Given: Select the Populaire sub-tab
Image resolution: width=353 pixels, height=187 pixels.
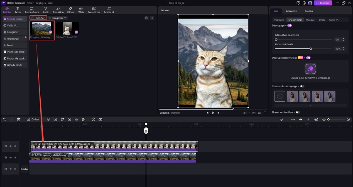Looking at the screenshot, I should 279,20.
